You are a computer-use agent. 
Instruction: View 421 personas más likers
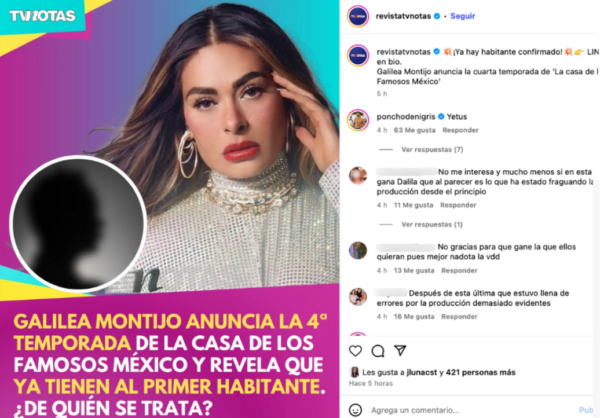(x=481, y=372)
